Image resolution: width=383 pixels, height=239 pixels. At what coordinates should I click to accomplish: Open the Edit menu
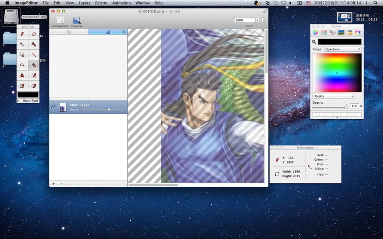57,3
